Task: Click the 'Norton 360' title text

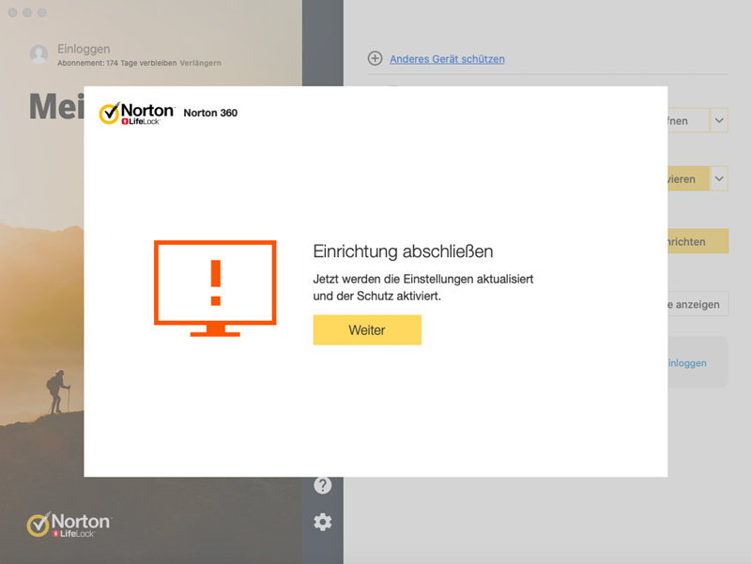Action: coord(210,113)
